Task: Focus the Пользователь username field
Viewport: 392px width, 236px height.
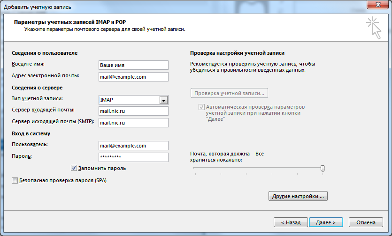Action: pyautogui.click(x=133, y=146)
